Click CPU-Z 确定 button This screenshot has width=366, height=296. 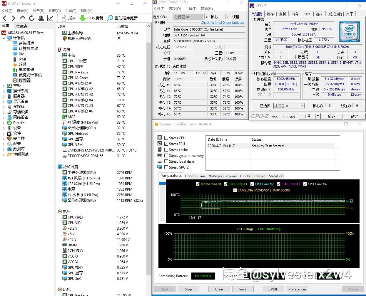(x=354, y=116)
